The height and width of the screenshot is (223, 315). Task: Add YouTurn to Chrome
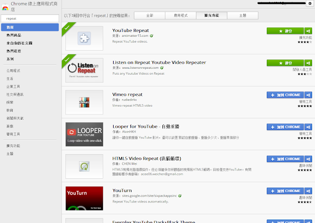point(285,191)
